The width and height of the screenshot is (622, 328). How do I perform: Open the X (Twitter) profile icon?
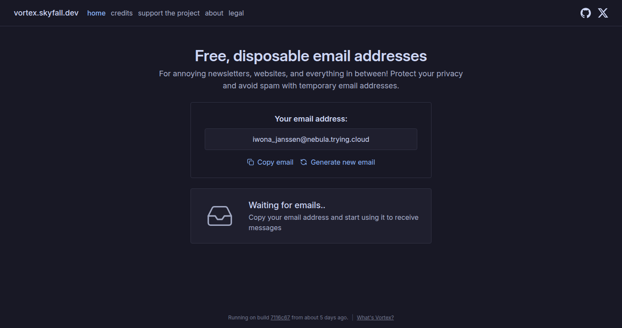603,13
